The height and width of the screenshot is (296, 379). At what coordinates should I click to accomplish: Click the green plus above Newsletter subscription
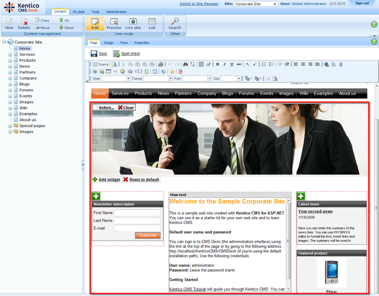point(96,196)
